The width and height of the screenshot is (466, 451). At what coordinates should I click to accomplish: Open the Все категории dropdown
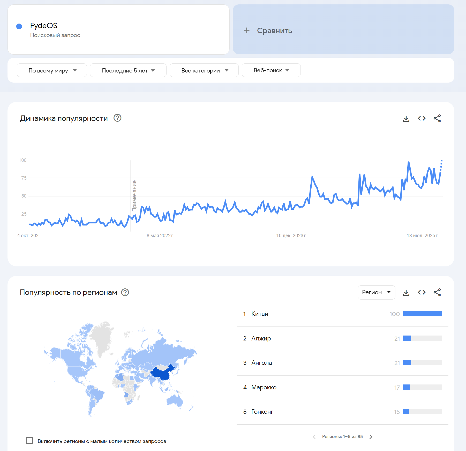coord(204,70)
